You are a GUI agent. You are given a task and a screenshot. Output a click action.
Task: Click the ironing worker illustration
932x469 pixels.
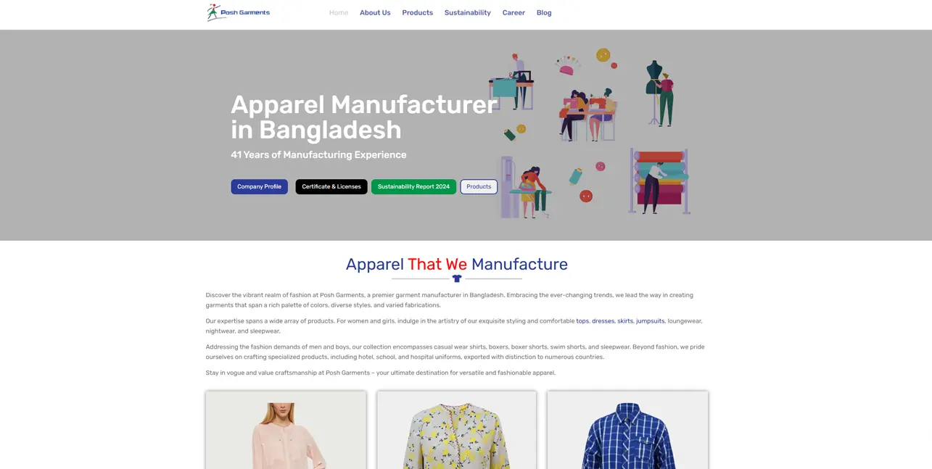tap(526, 187)
